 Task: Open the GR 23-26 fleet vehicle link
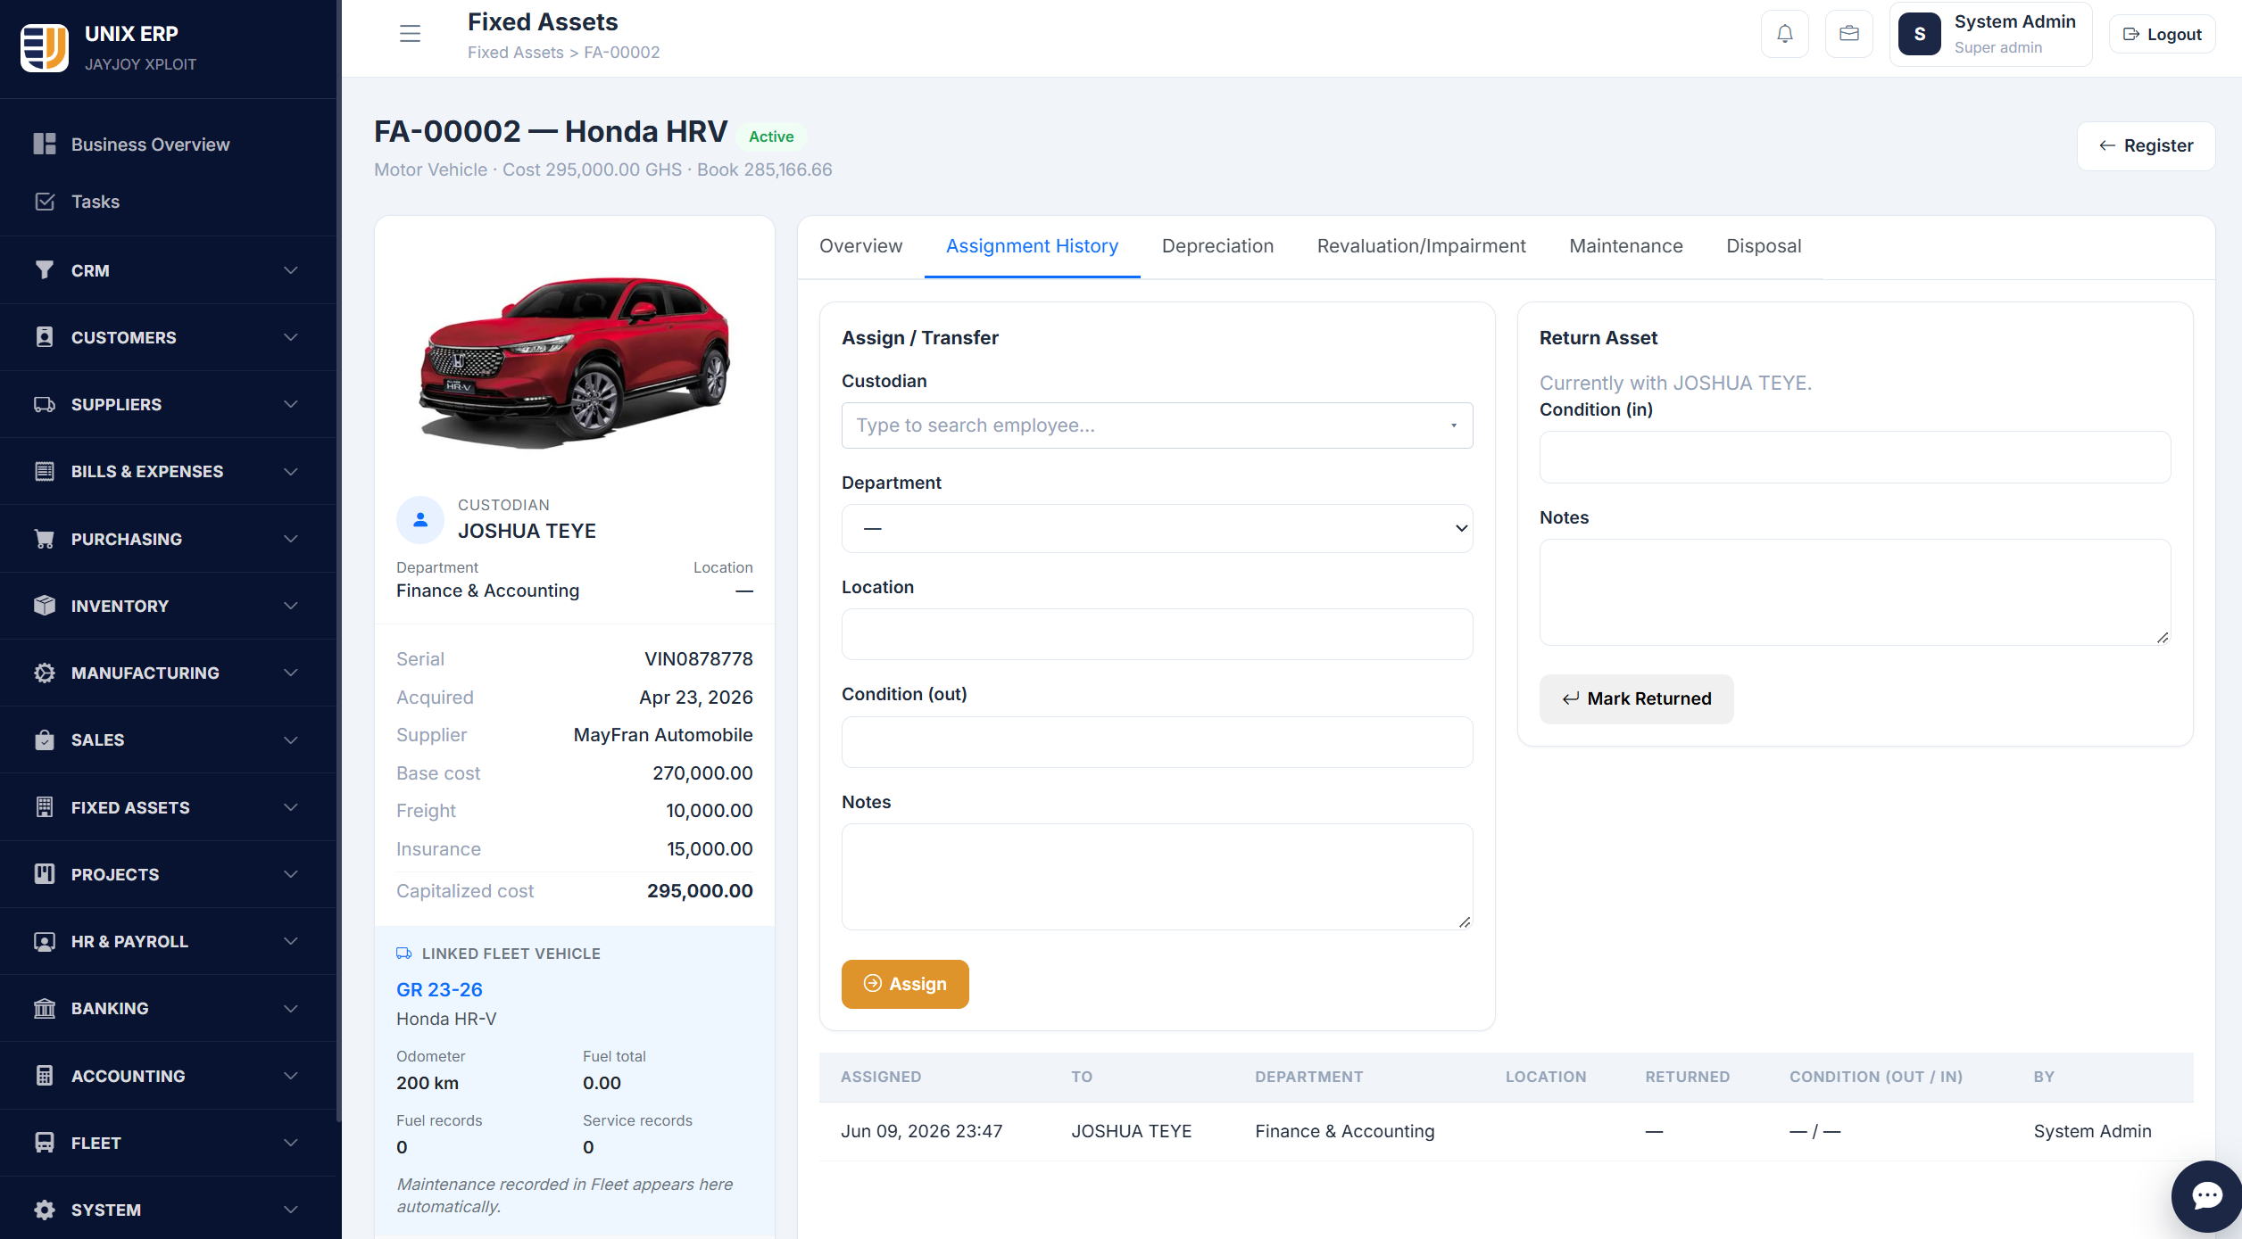[x=439, y=989]
